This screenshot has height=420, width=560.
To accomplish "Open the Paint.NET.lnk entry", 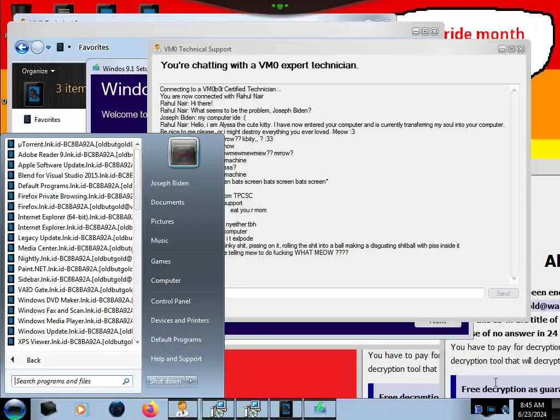I will click(x=70, y=269).
